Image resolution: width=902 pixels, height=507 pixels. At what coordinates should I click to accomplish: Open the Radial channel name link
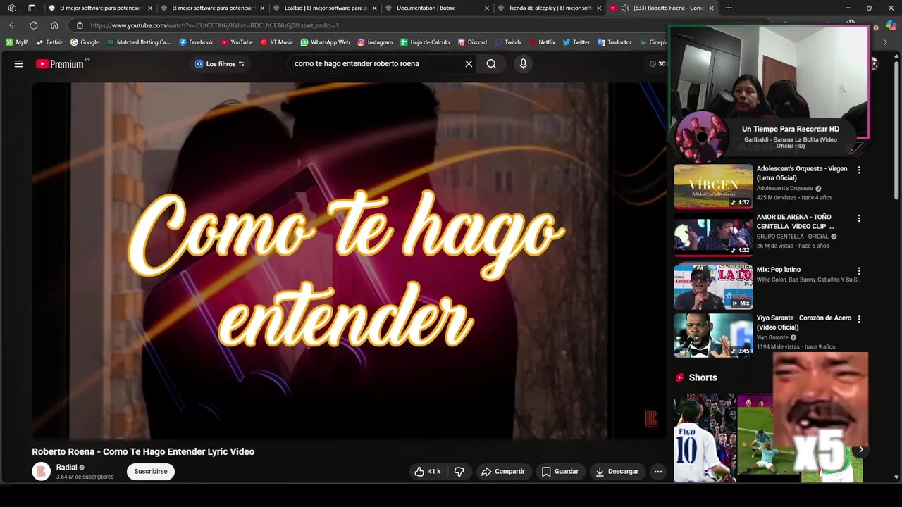(x=67, y=468)
